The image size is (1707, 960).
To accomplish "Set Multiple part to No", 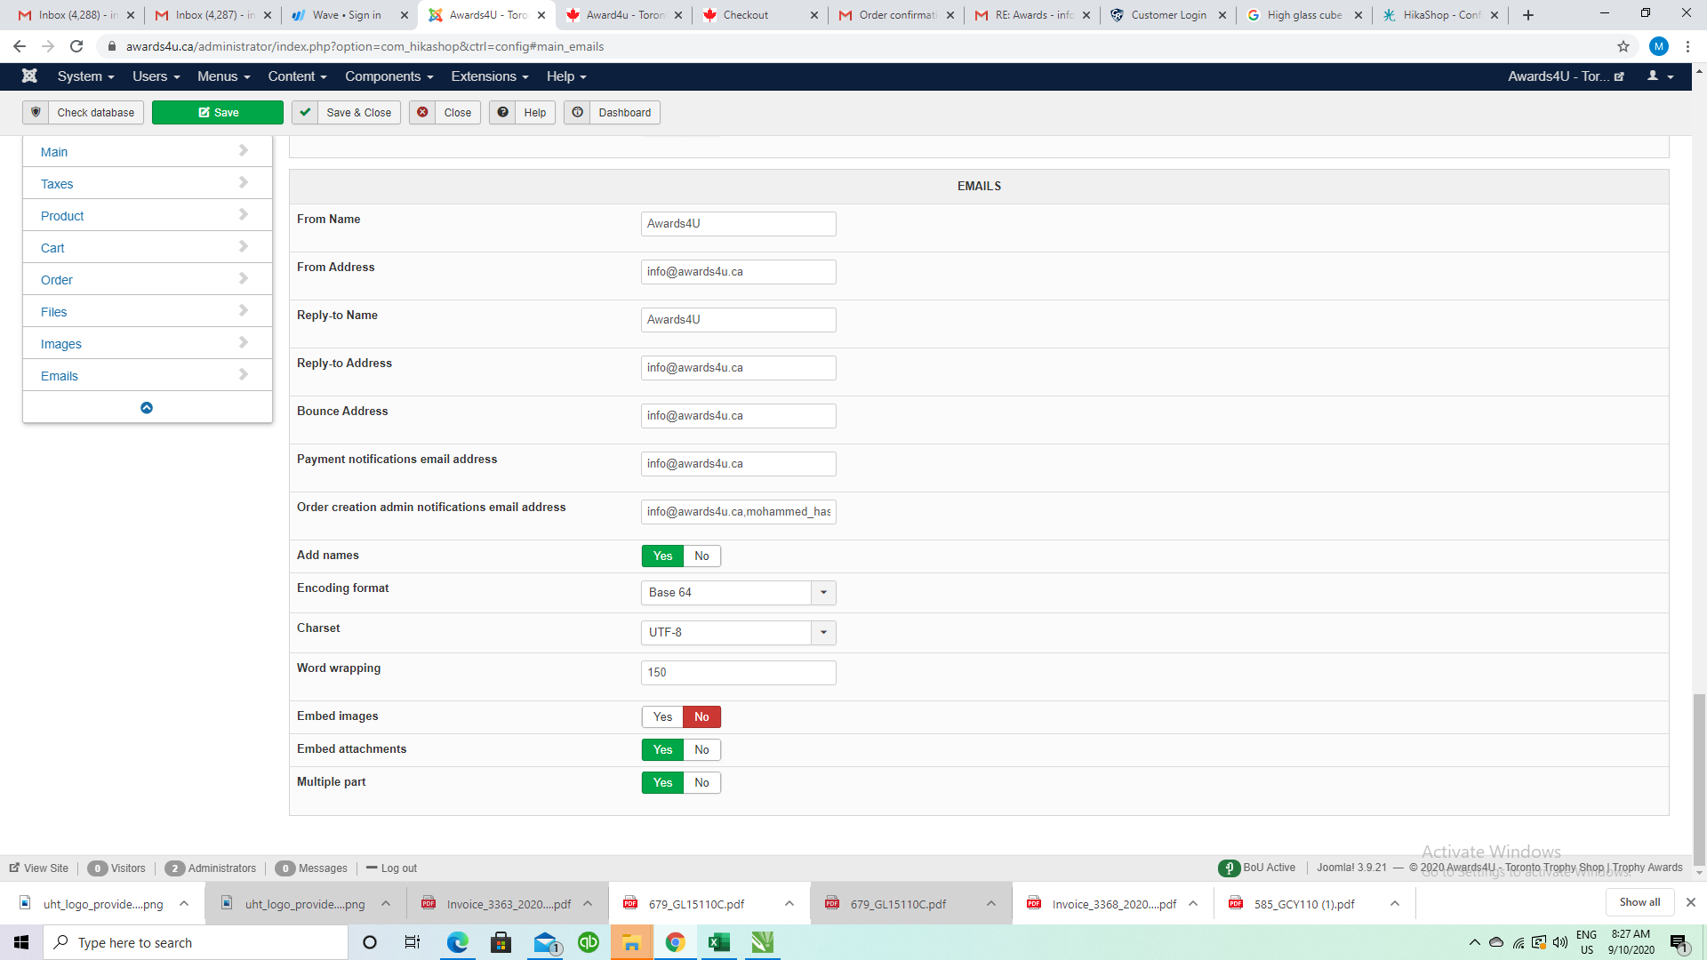I will tap(701, 783).
